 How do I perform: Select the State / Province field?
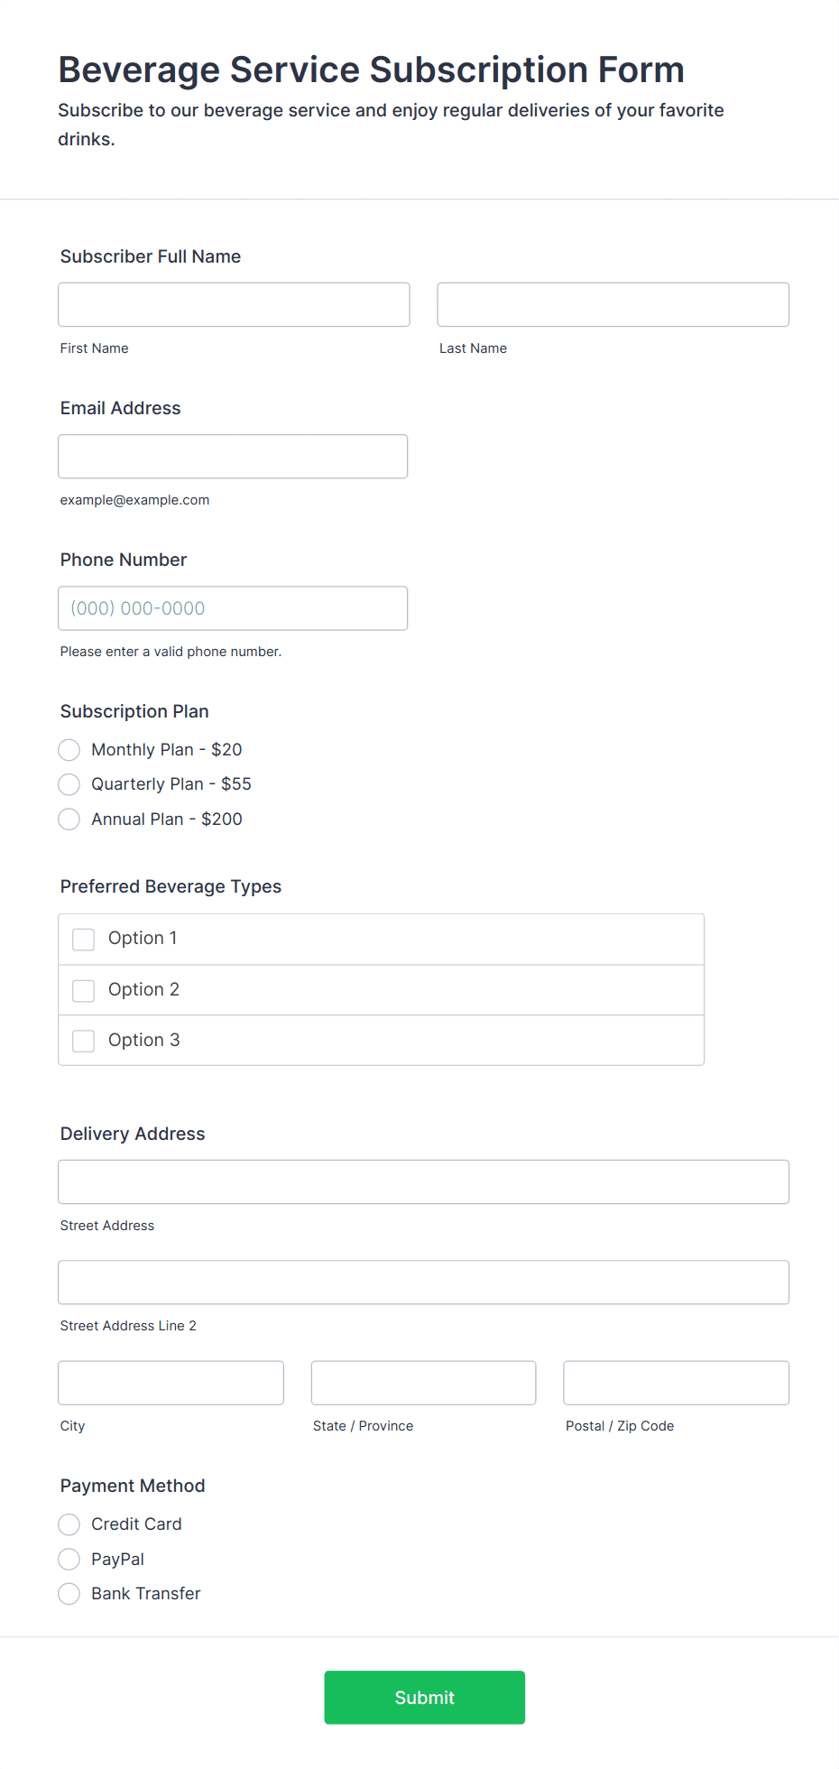point(423,1383)
